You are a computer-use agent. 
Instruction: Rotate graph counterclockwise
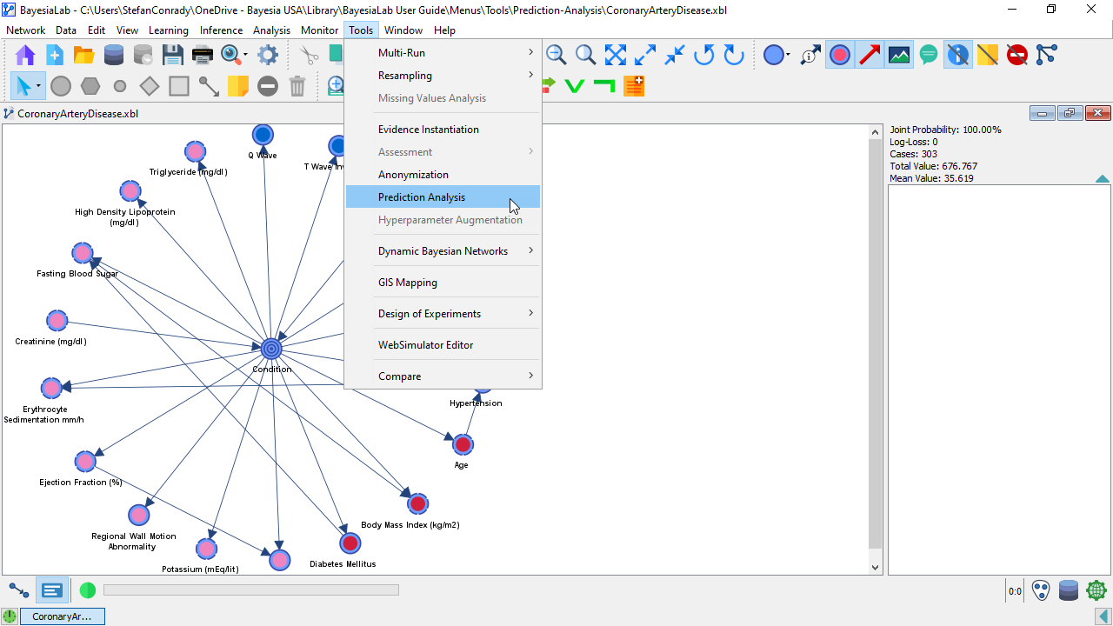(x=704, y=56)
